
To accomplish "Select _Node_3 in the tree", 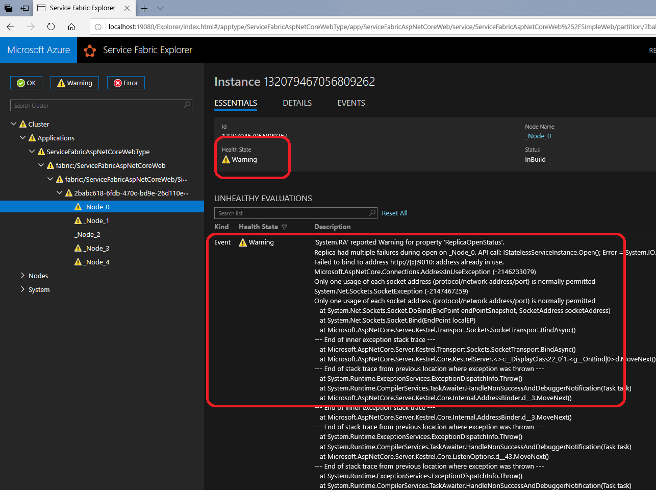I will click(96, 248).
